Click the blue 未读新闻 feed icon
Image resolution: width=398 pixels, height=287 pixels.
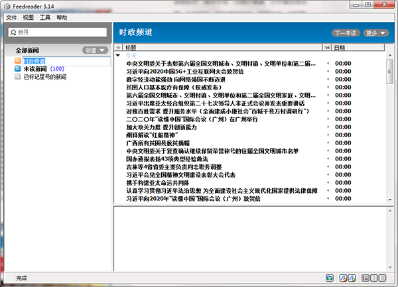pyautogui.click(x=17, y=69)
